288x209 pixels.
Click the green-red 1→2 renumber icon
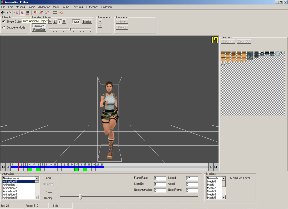click(x=60, y=12)
